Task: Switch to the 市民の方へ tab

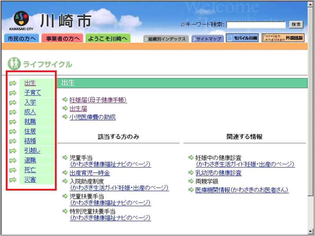Action: [x=21, y=39]
